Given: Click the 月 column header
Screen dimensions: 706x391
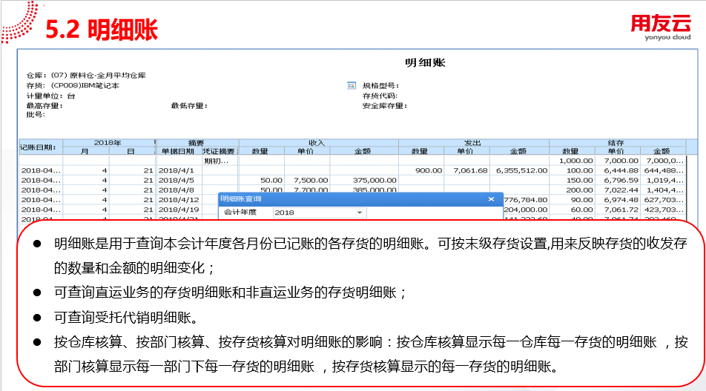Looking at the screenshot, I should (x=85, y=151).
